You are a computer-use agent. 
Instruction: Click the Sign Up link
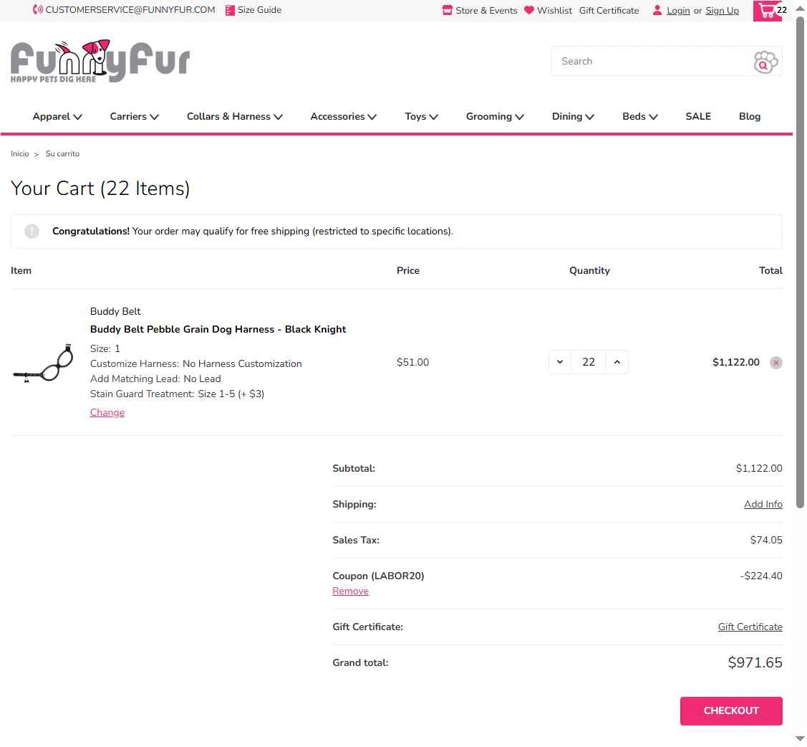(722, 11)
